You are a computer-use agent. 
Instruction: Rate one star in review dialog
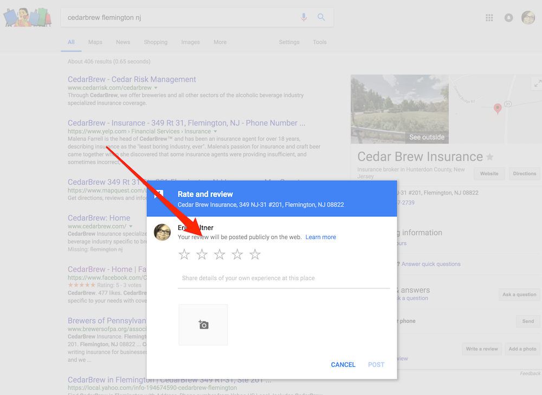click(184, 254)
